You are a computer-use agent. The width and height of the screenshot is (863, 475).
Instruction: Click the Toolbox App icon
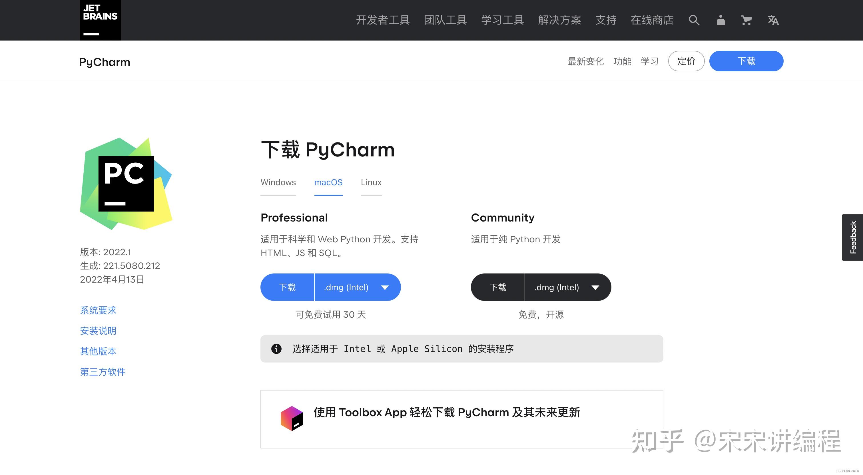pyautogui.click(x=292, y=418)
